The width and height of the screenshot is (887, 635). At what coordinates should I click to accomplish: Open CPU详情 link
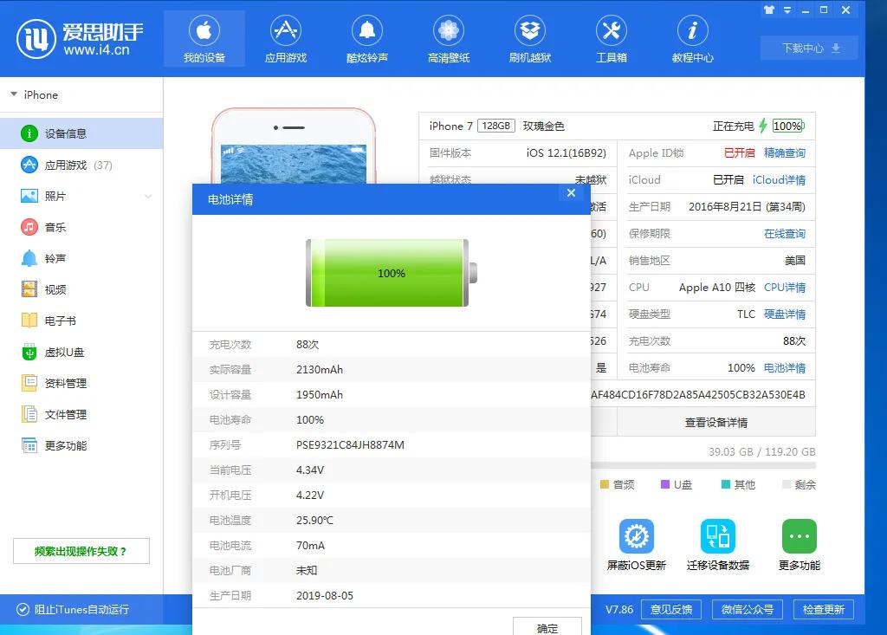pos(786,287)
